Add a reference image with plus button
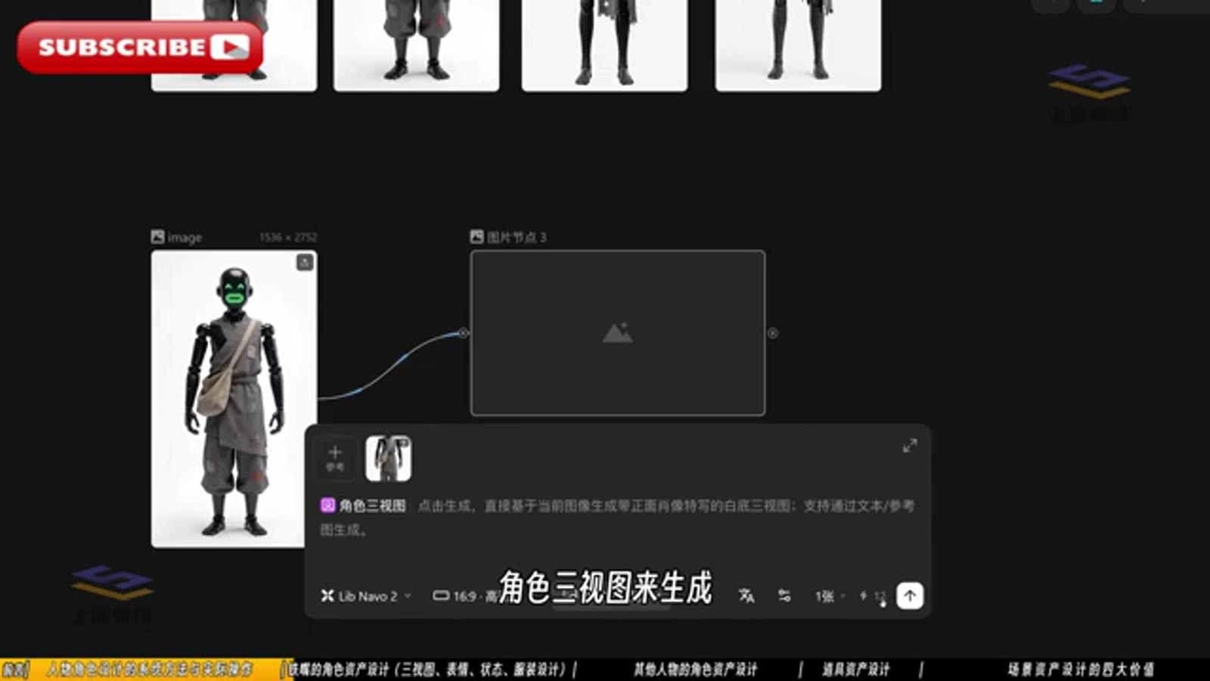 point(335,458)
